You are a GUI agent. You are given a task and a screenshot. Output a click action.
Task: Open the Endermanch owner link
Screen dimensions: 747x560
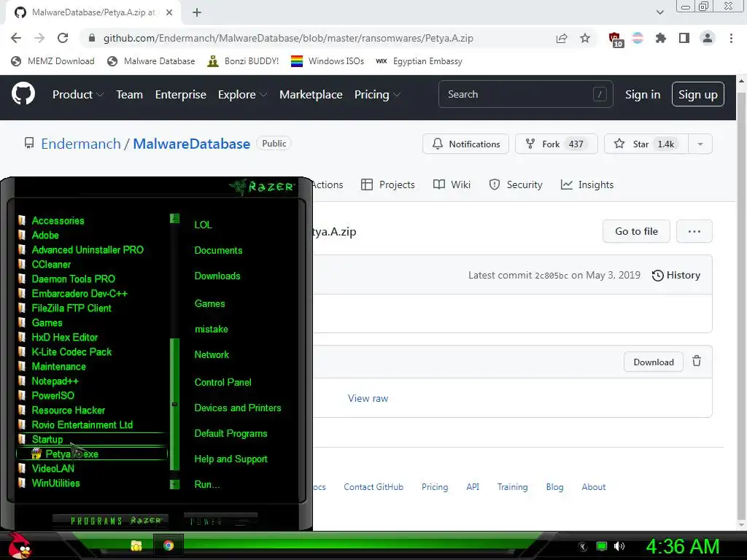tap(80, 144)
